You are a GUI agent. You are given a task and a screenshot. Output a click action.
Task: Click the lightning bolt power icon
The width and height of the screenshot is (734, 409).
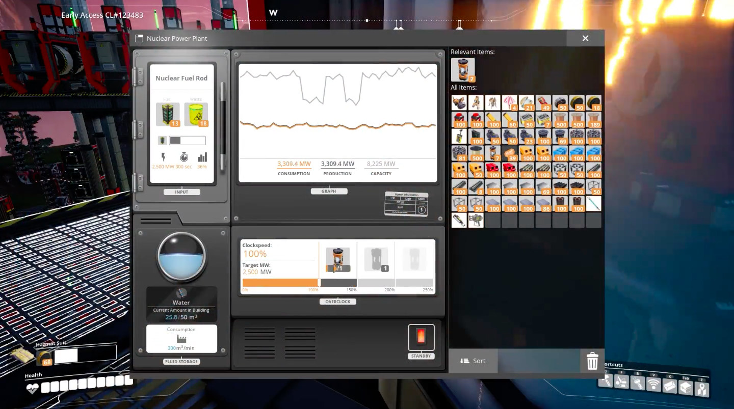(x=163, y=157)
